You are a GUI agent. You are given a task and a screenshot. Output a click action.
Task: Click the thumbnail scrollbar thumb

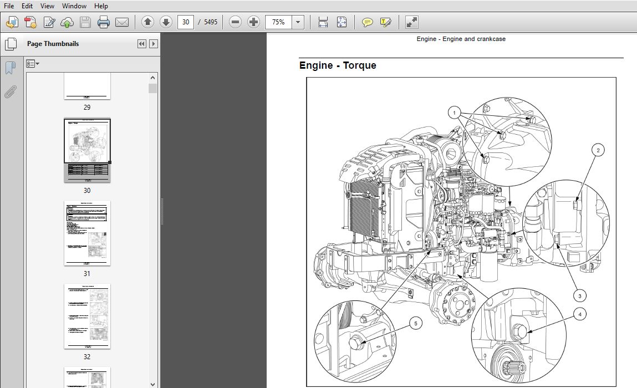click(153, 88)
